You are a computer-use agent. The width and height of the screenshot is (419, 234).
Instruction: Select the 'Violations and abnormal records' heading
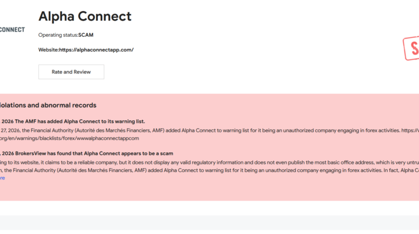[x=48, y=105]
